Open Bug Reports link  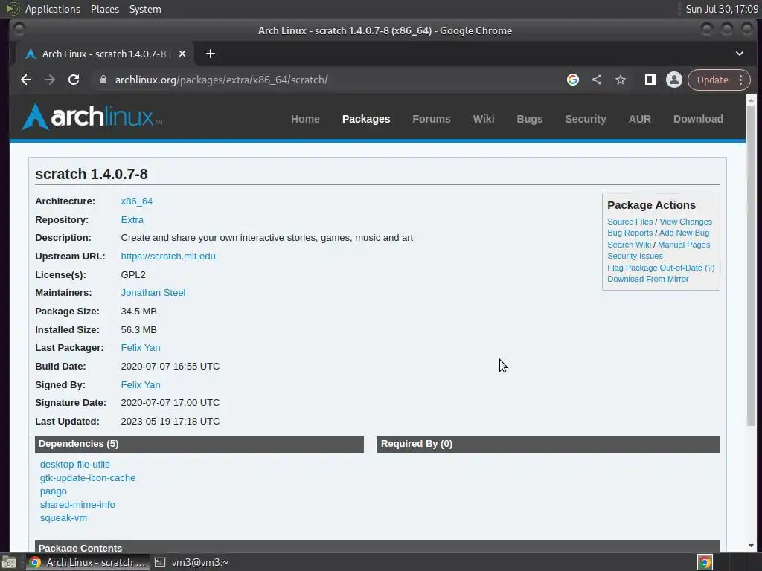coord(630,233)
